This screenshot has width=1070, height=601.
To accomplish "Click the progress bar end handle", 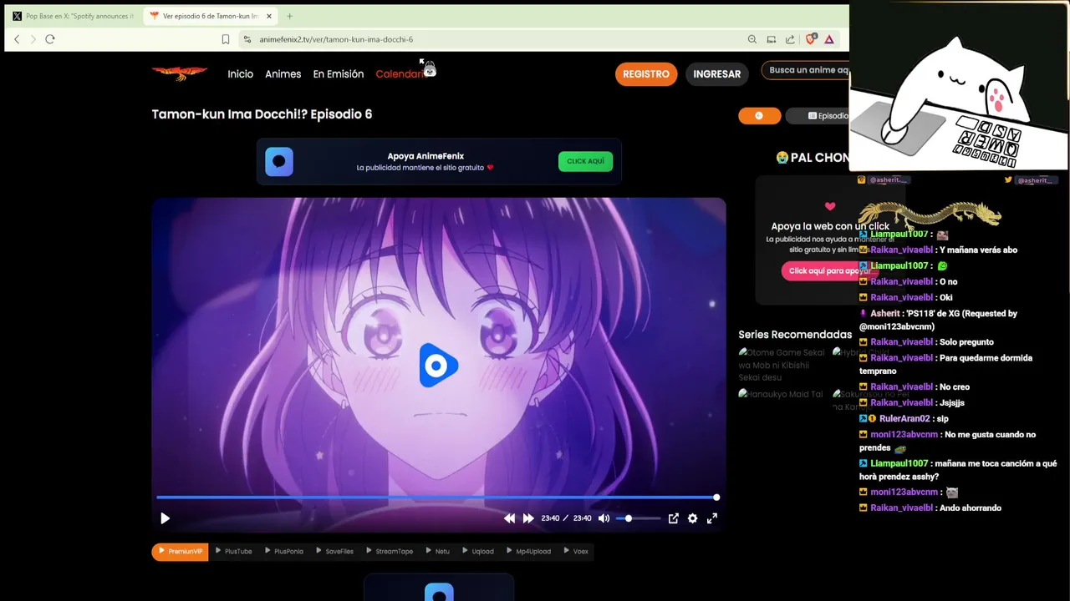I will click(x=716, y=497).
